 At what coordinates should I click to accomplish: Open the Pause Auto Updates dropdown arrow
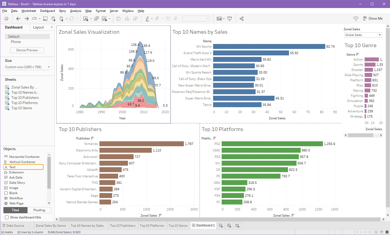pos(67,19)
